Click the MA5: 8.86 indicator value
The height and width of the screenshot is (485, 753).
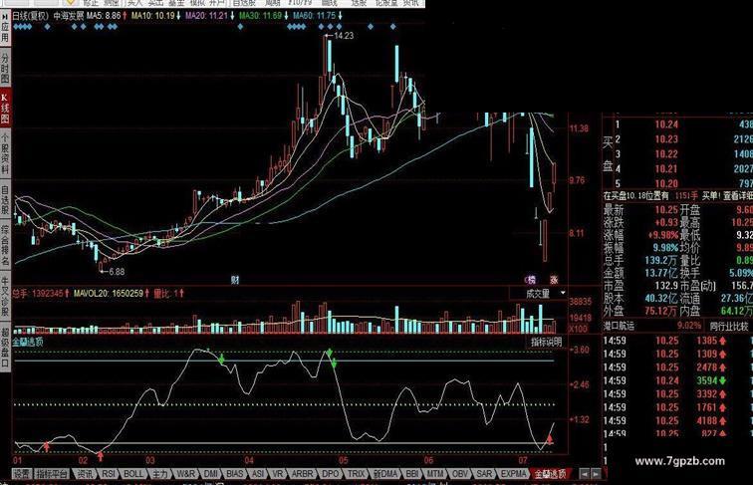click(104, 15)
